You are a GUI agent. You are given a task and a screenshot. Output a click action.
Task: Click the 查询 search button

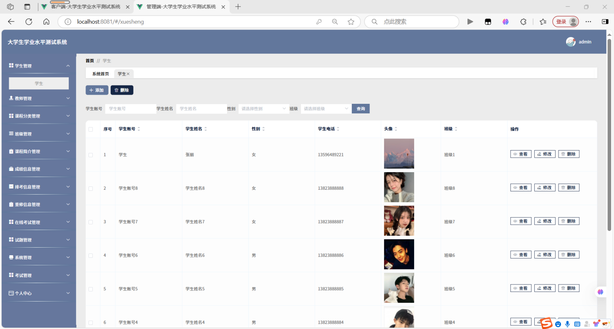pos(361,109)
